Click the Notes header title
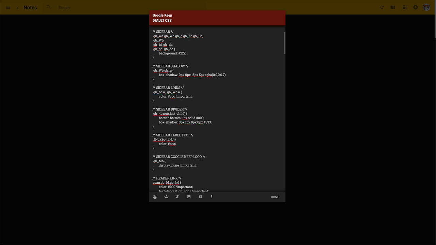This screenshot has width=436, height=245. pos(30,7)
